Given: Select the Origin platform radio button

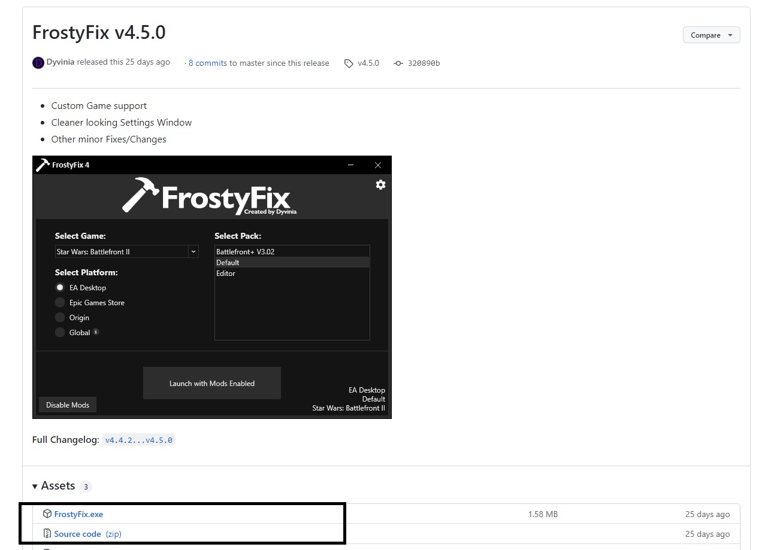Looking at the screenshot, I should (60, 318).
